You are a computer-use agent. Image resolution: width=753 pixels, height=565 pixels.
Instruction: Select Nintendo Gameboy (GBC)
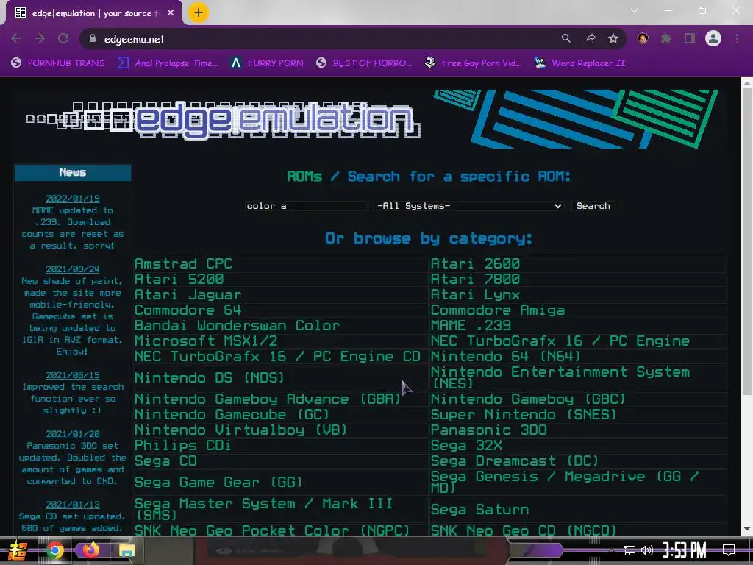(x=528, y=399)
